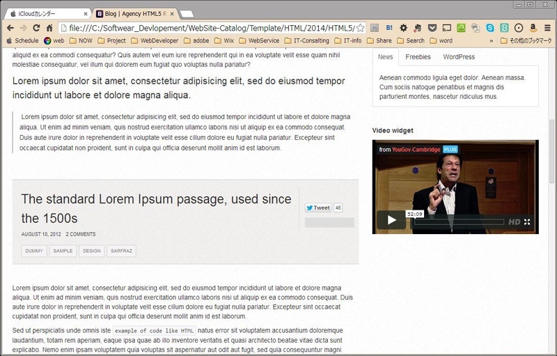
Task: Open the Project bookmark folder
Action: 111,40
